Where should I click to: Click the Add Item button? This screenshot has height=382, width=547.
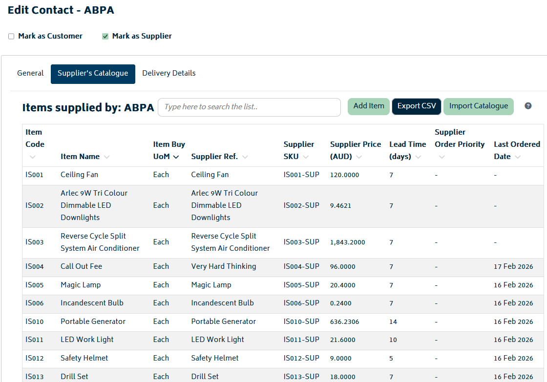pyautogui.click(x=369, y=106)
